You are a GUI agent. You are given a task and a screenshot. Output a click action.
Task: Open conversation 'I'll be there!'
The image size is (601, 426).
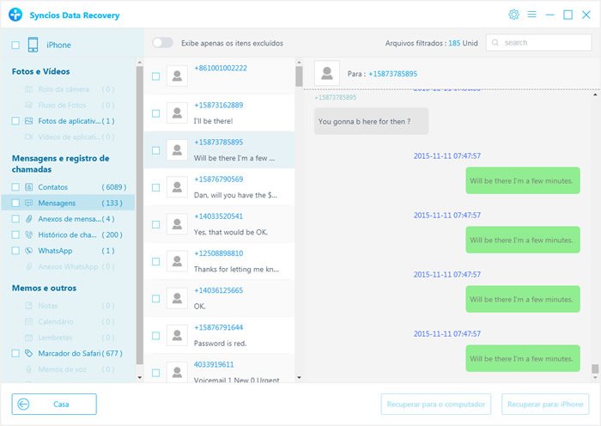tap(219, 113)
